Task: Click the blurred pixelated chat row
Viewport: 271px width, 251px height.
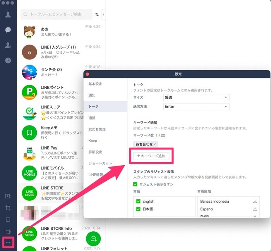Action: [50, 213]
